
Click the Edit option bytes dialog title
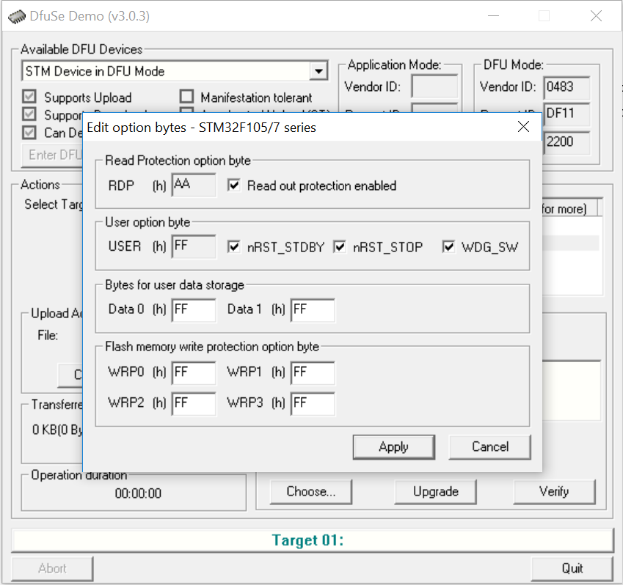click(x=202, y=128)
